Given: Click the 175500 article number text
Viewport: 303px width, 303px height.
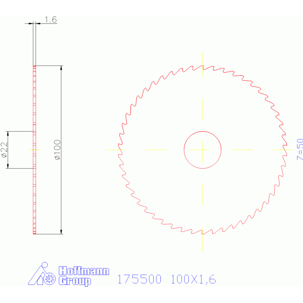Looking at the screenshot, I should pyautogui.click(x=139, y=279).
